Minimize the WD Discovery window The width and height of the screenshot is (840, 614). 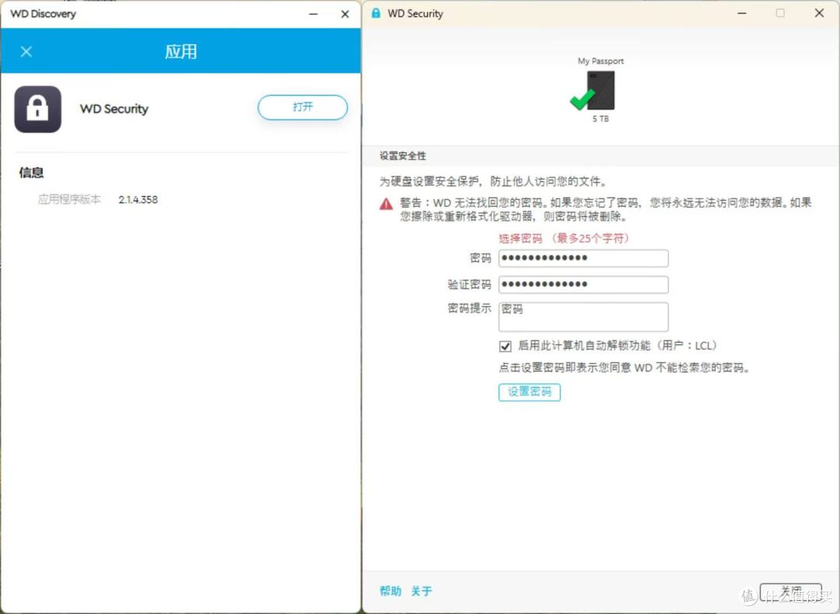point(313,14)
